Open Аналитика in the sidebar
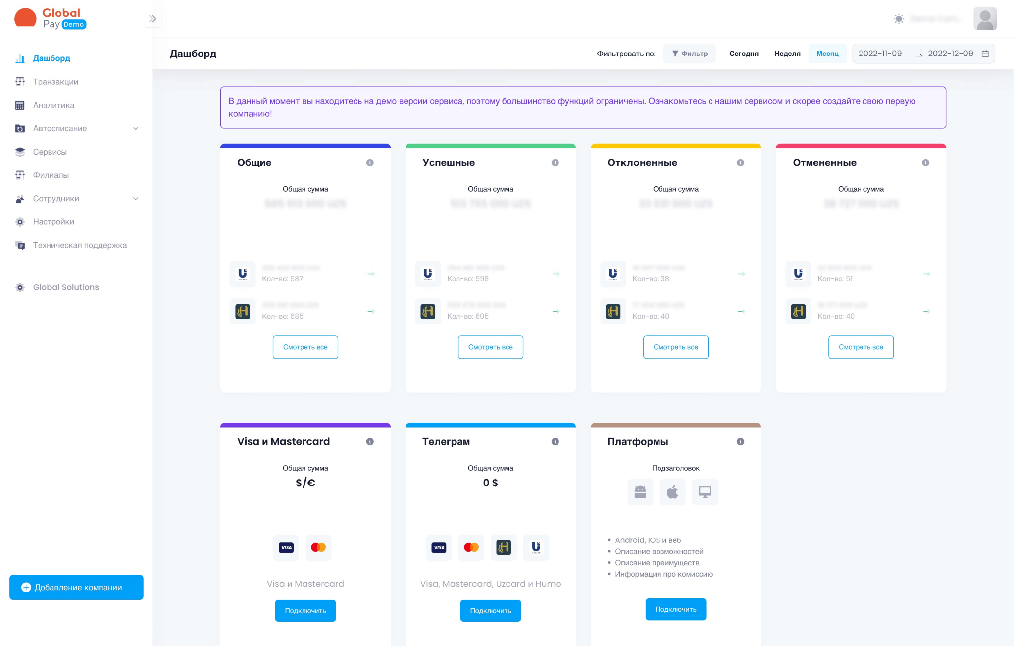Screen dimensions: 1014x646 pos(53,105)
